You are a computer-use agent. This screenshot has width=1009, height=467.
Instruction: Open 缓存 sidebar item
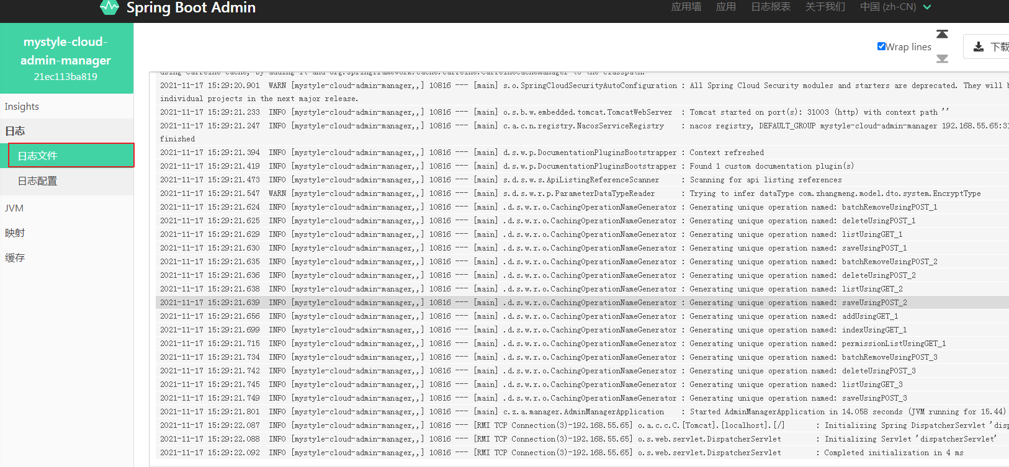16,258
